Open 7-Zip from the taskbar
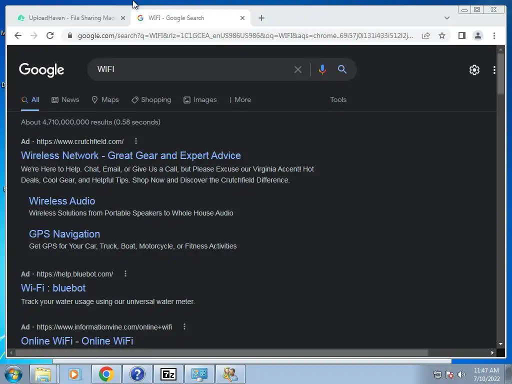 coord(168,374)
